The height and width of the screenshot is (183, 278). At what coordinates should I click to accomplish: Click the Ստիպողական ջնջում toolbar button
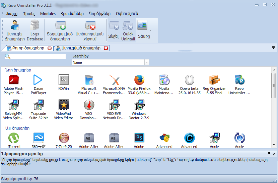90,30
